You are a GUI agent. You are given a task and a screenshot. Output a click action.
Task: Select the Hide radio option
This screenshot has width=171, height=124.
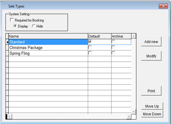click(33, 26)
